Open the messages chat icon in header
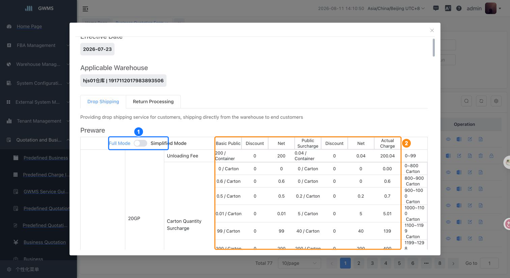 [x=436, y=8]
